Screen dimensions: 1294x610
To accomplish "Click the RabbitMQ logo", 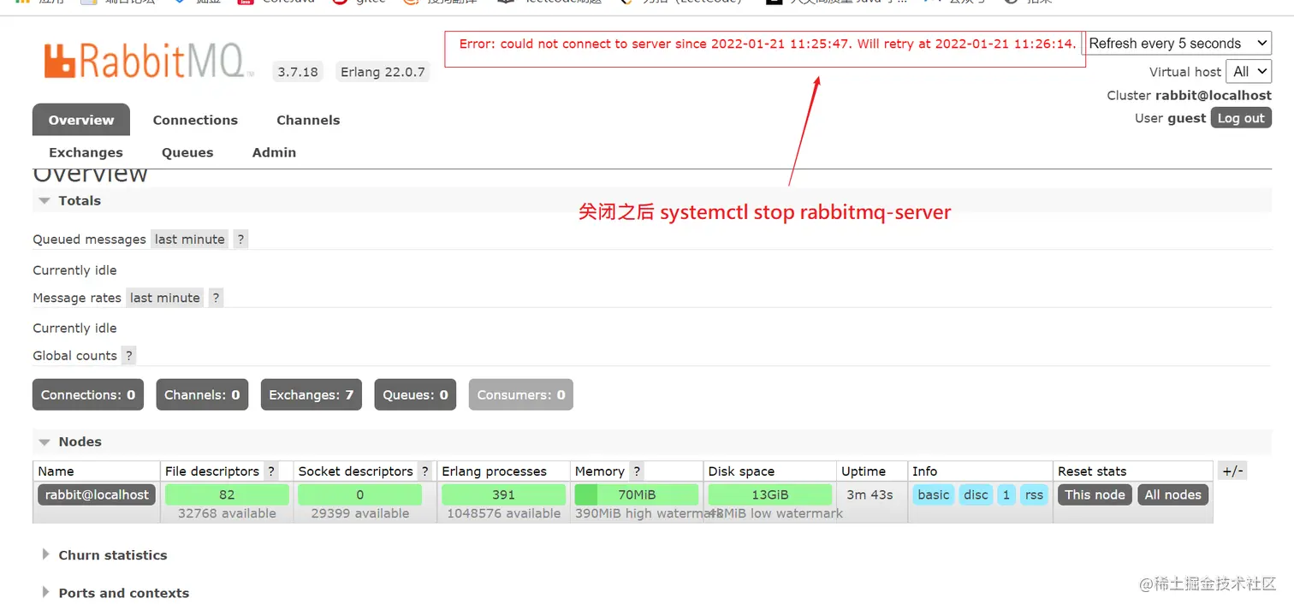I will coord(149,62).
